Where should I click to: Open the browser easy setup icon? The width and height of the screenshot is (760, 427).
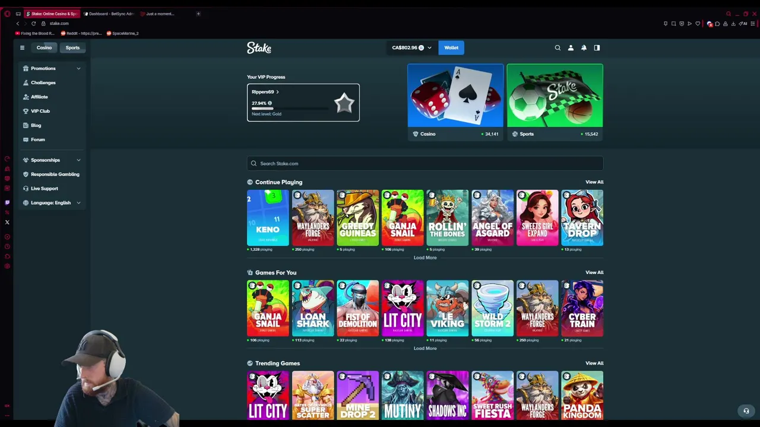pos(752,24)
